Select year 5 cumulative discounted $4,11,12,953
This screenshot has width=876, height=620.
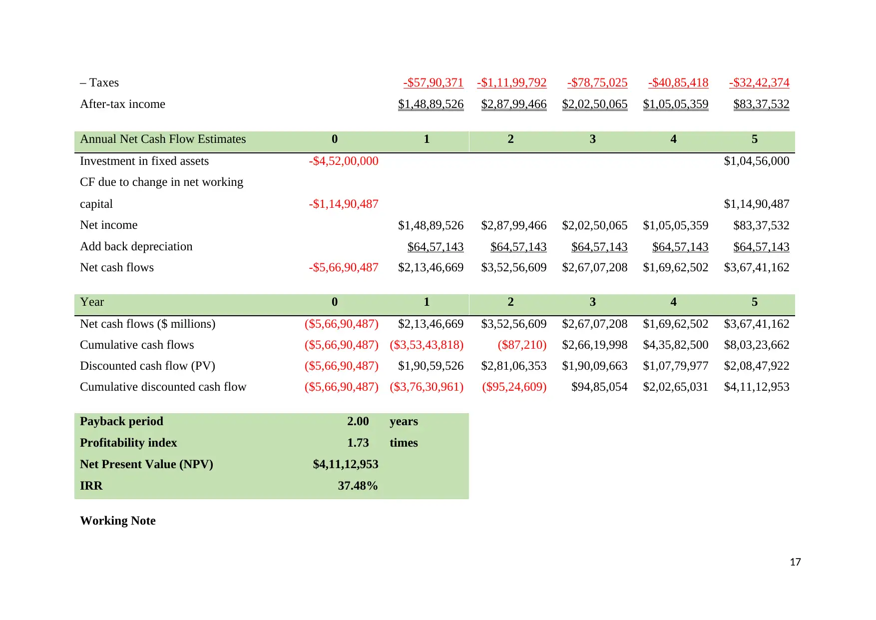pos(757,387)
